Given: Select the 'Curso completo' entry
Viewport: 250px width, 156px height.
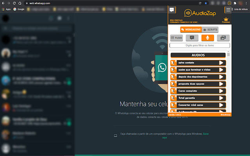Looking at the screenshot, I should point(198,91).
